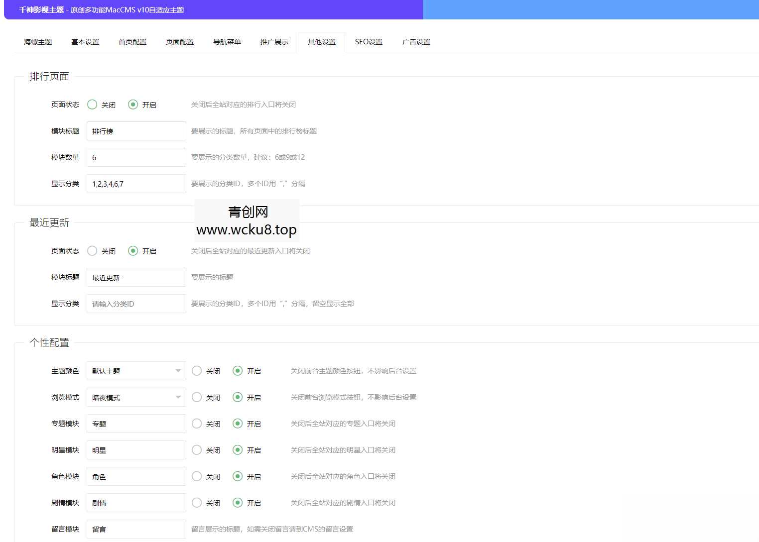
Task: Disable 明星模块 by choosing 关闭
Action: point(197,450)
